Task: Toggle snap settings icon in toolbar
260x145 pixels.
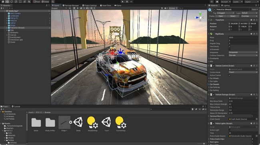Action: tap(53, 2)
